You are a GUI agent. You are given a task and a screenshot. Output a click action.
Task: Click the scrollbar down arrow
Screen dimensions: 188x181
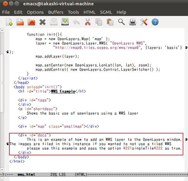2,170
